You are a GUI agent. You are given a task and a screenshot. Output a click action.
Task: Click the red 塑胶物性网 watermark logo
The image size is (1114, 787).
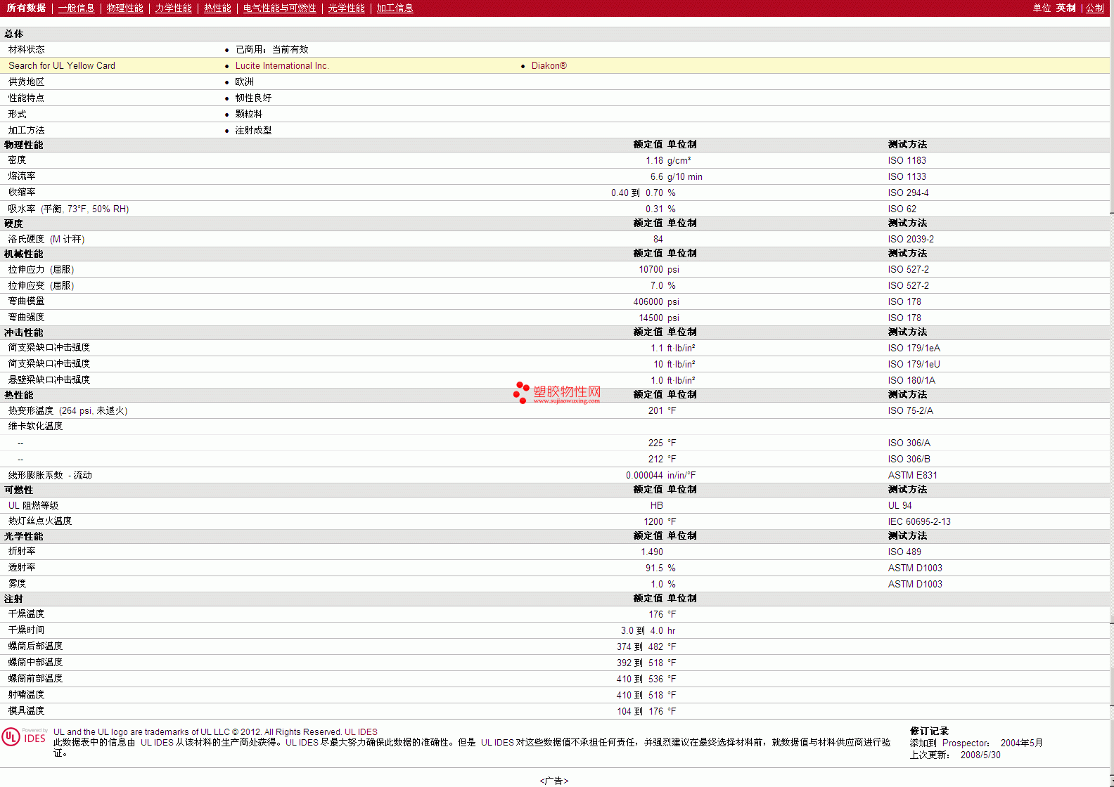557,393
